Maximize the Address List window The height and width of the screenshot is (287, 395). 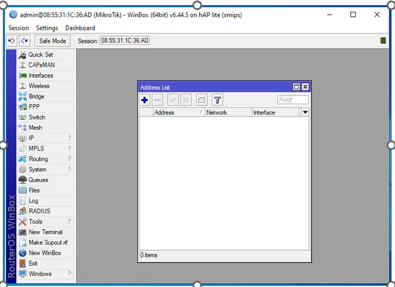pyautogui.click(x=297, y=87)
